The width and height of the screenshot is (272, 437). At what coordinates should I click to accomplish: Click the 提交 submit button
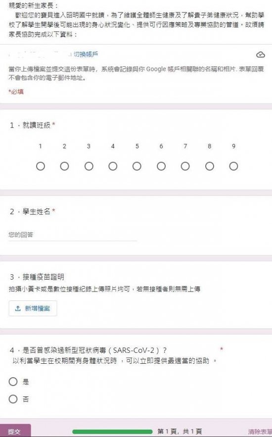15,431
